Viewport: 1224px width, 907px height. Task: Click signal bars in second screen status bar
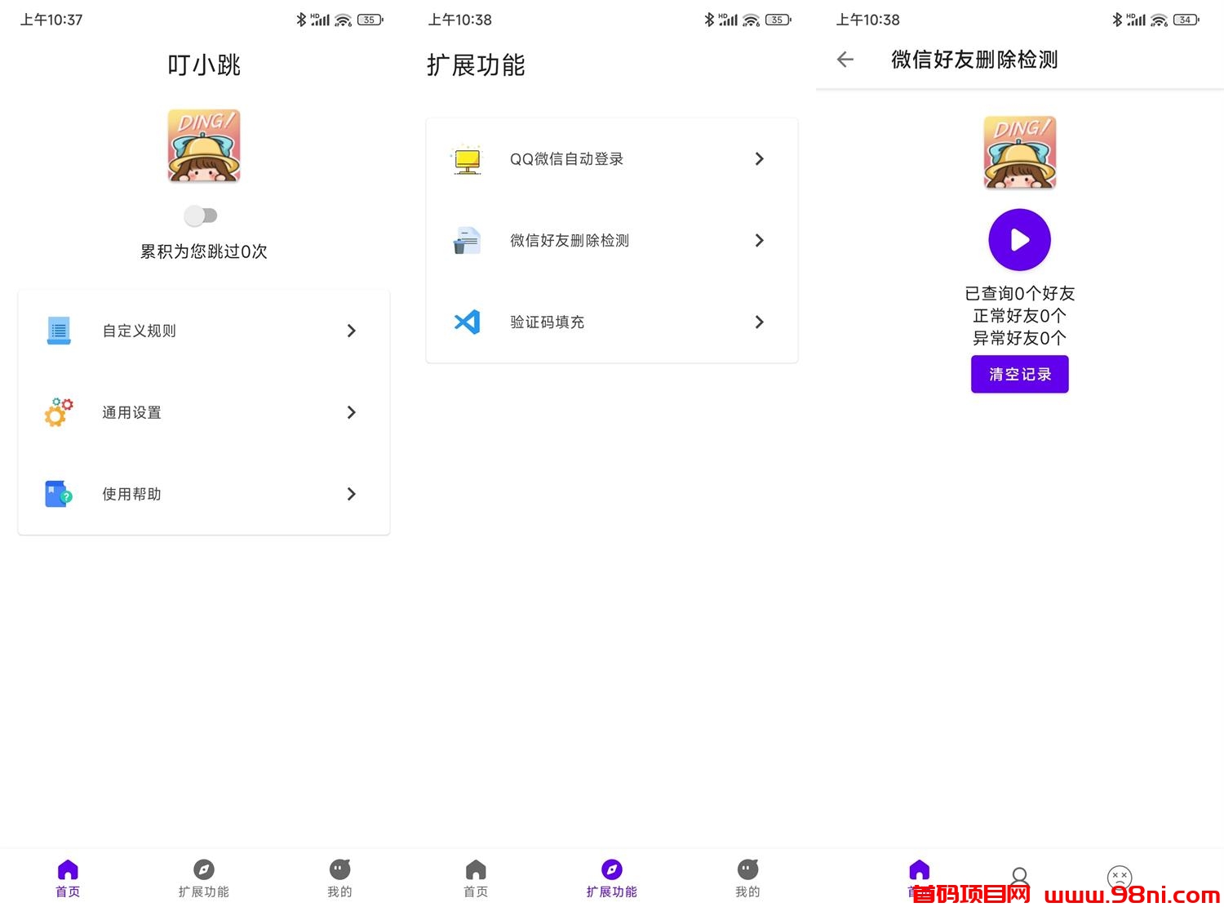coord(728,20)
